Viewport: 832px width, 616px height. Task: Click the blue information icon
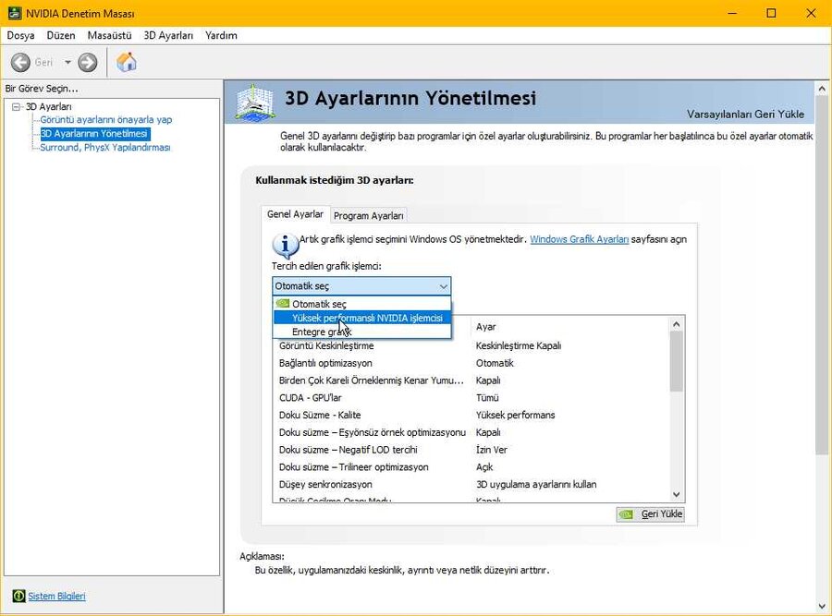(x=285, y=246)
